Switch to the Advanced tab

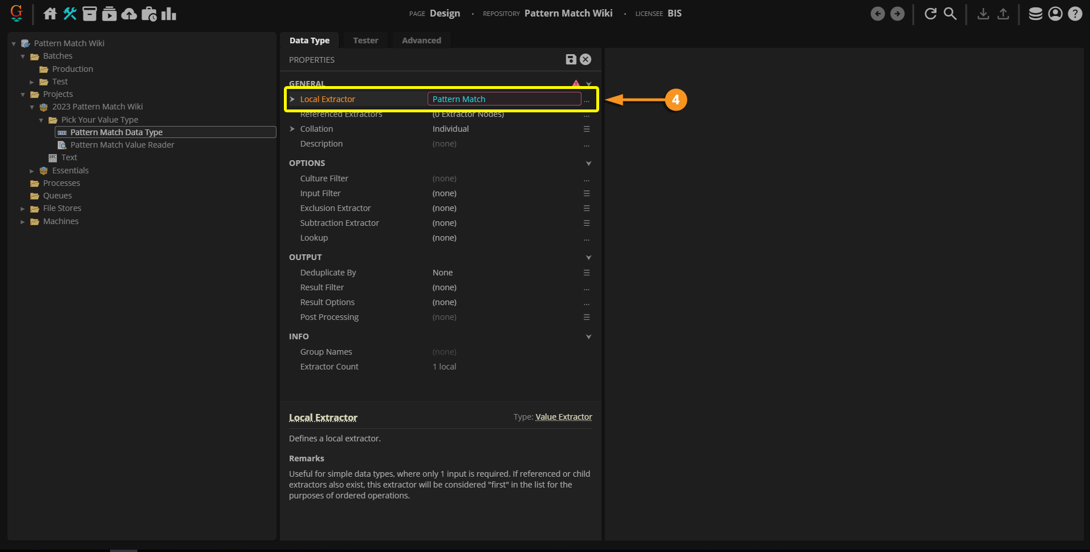[421, 40]
